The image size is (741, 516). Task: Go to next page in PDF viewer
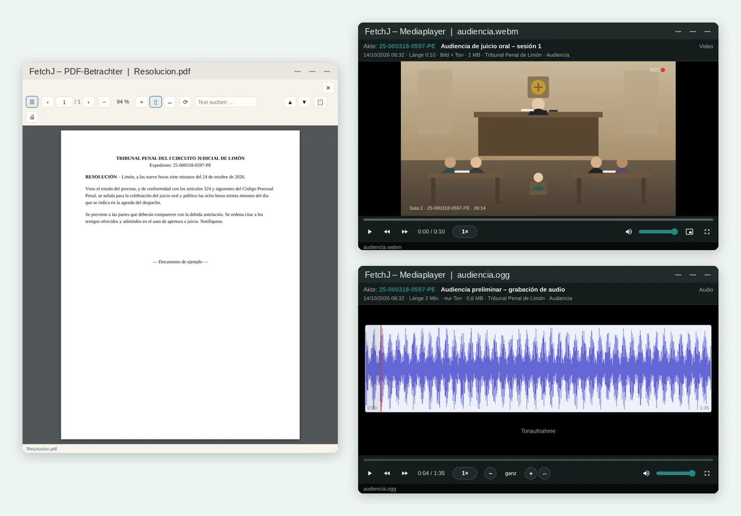pos(88,102)
